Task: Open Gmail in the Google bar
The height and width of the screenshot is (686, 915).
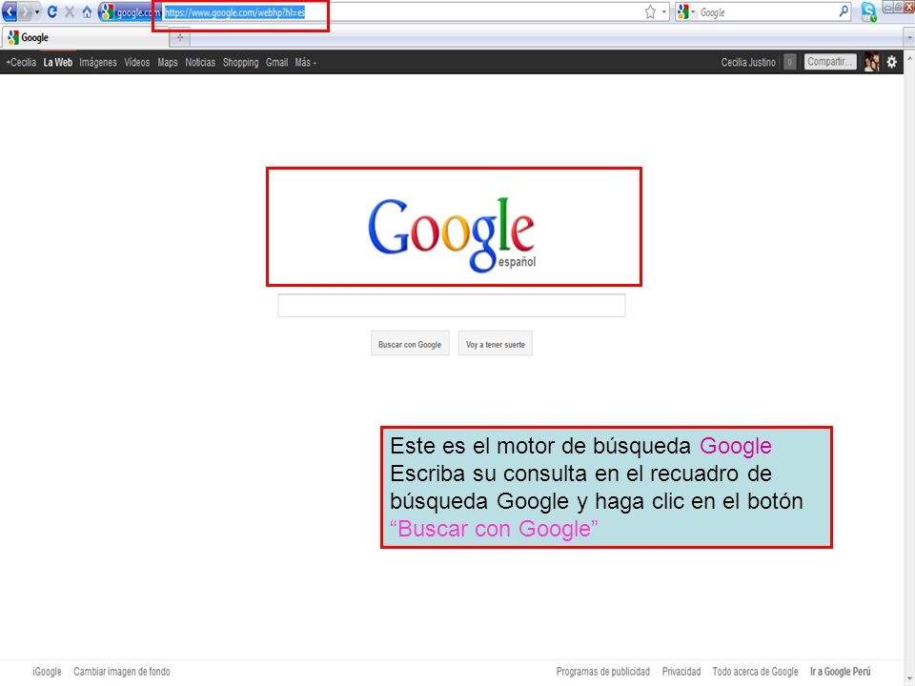Action: click(276, 63)
